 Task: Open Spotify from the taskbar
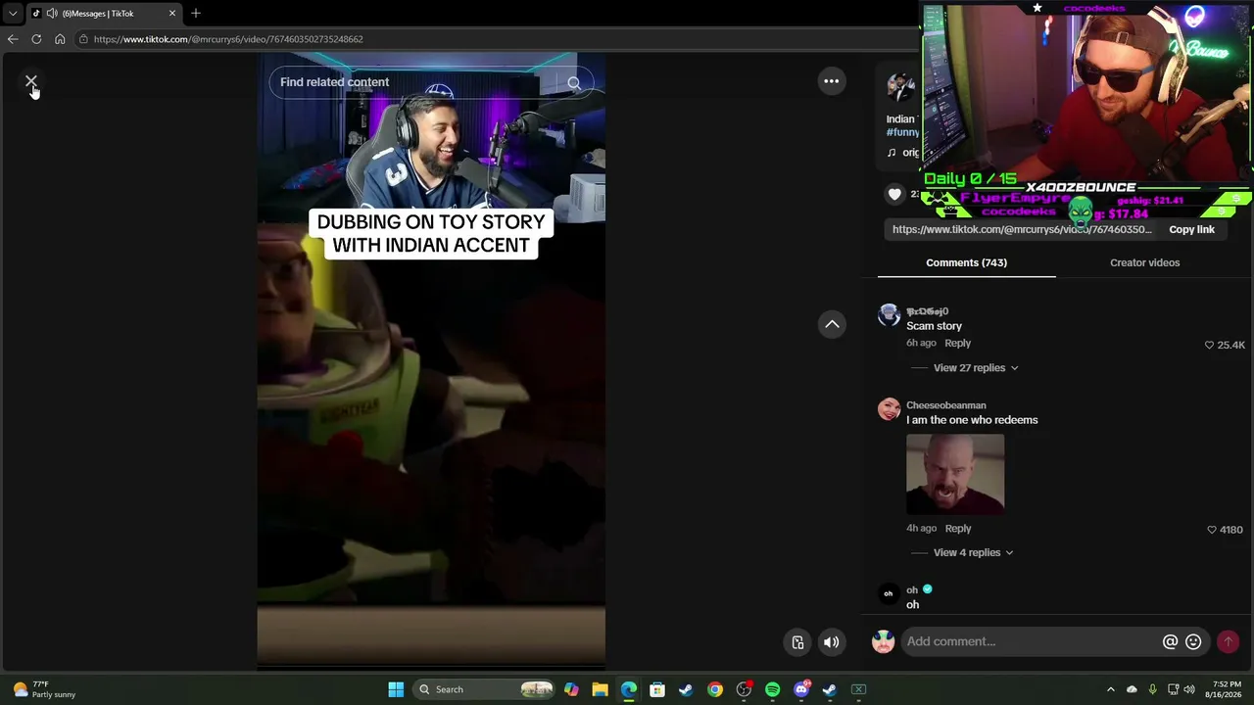pyautogui.click(x=772, y=689)
